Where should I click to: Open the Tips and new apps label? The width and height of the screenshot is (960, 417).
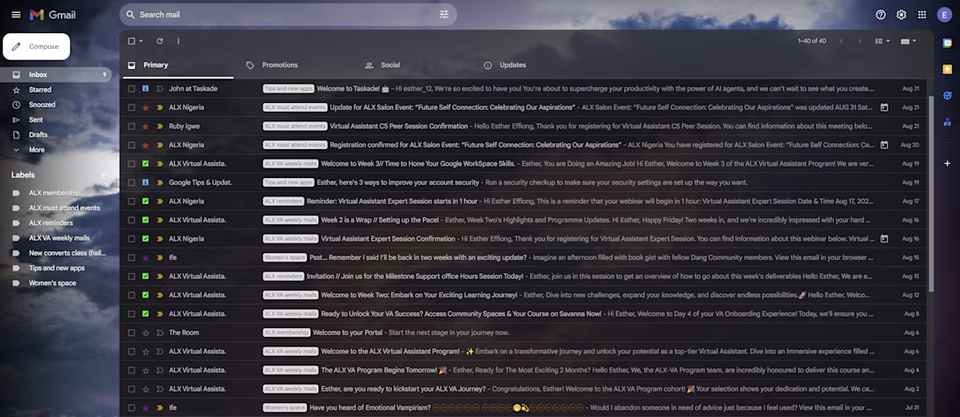tap(56, 268)
